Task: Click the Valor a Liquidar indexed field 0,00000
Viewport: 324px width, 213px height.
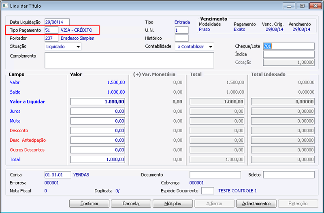Action: pyautogui.click(x=283, y=102)
